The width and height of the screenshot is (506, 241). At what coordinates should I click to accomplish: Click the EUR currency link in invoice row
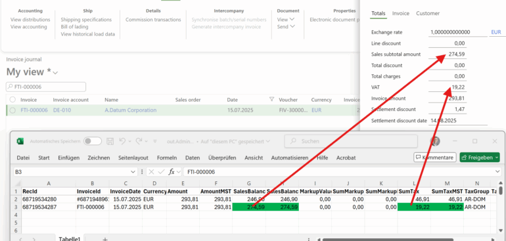point(317,110)
